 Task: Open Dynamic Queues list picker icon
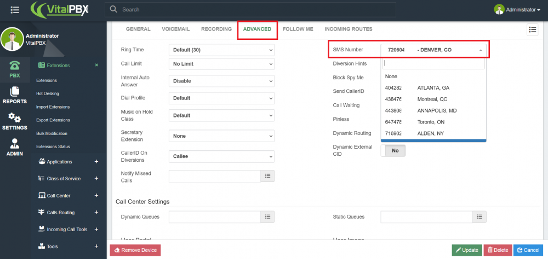coord(268,217)
